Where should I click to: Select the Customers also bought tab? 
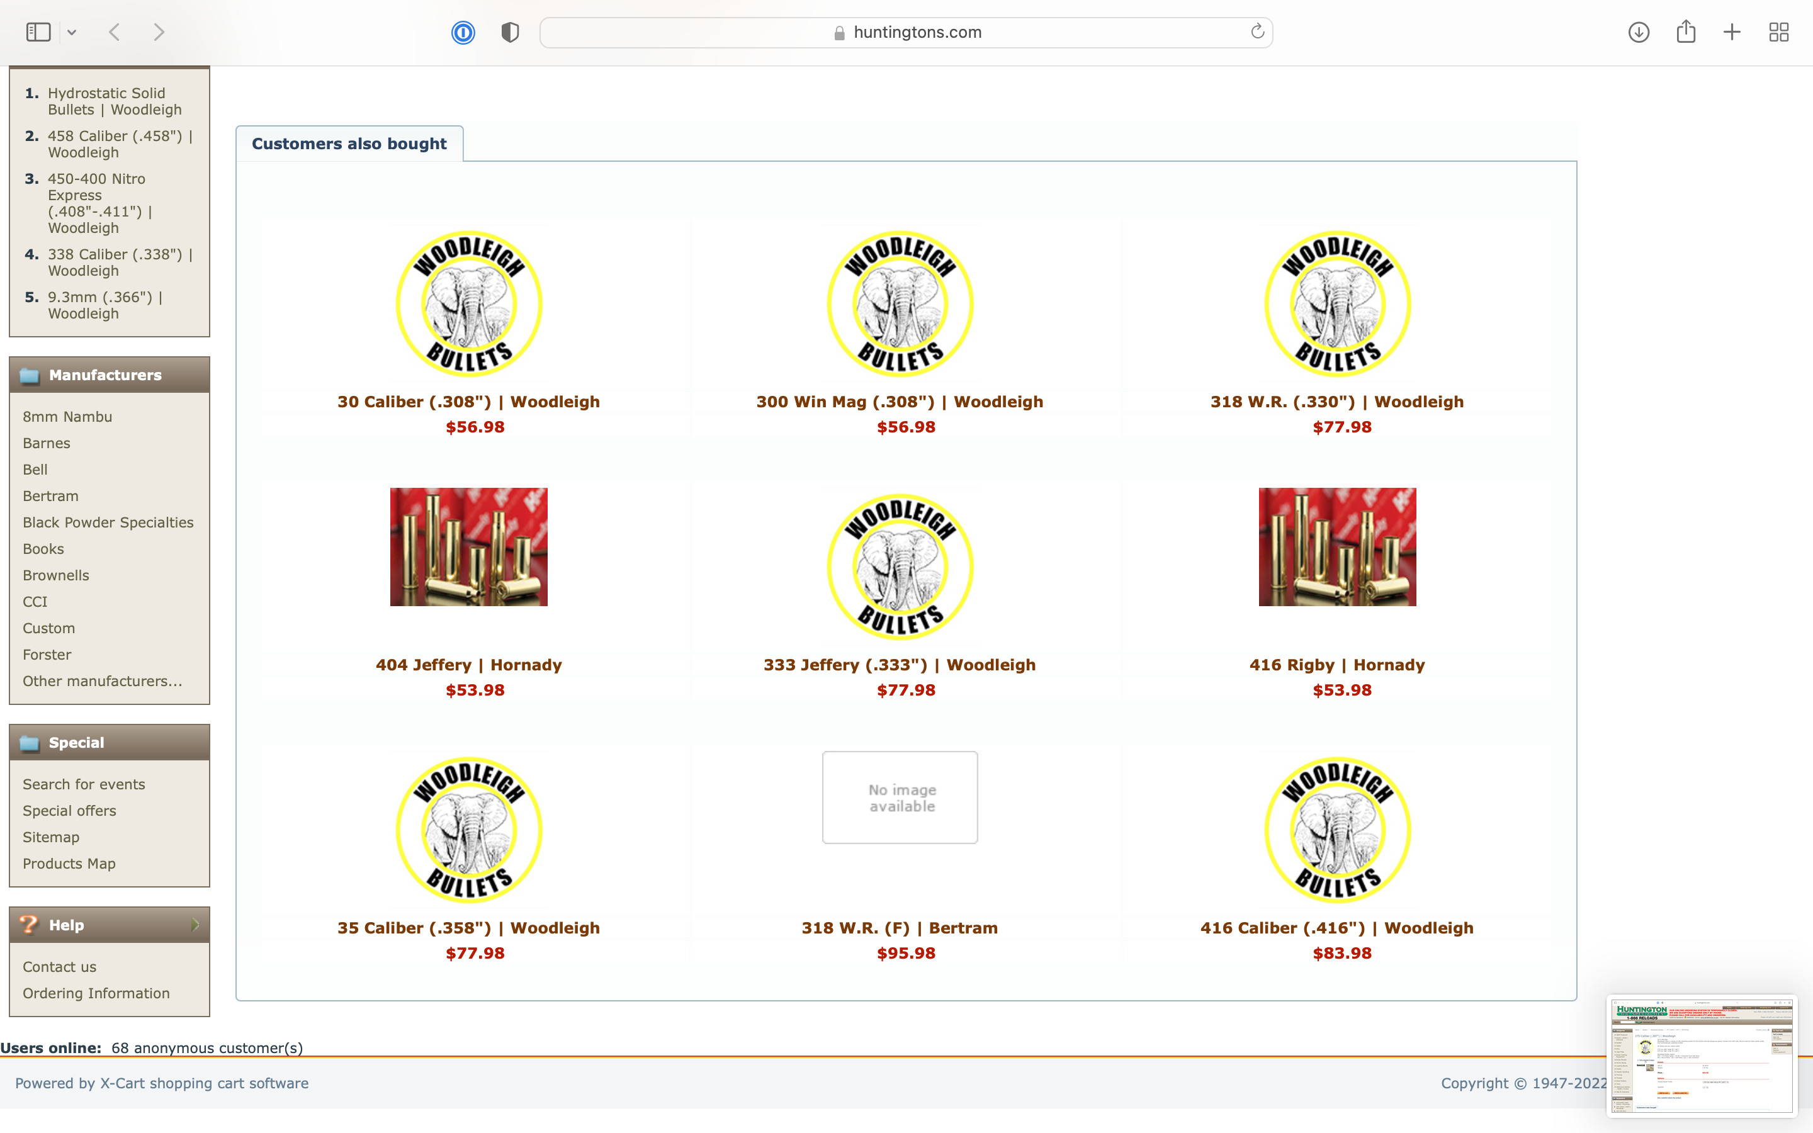(x=349, y=143)
